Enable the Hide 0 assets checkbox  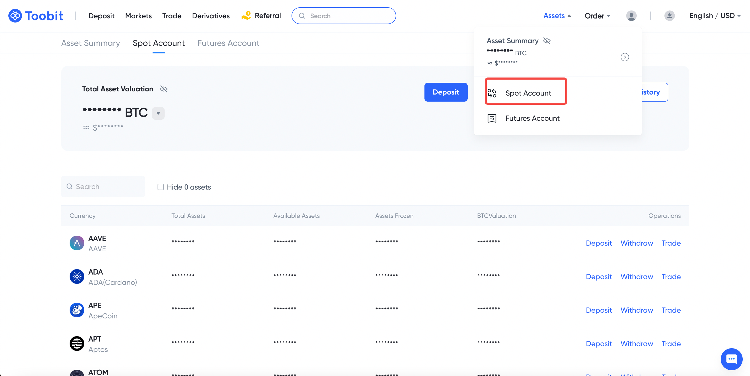pyautogui.click(x=160, y=187)
